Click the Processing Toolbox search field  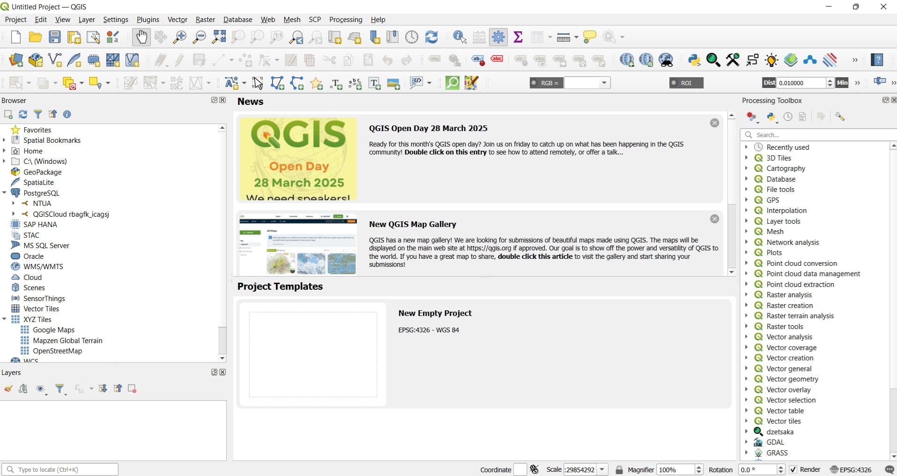coord(819,135)
